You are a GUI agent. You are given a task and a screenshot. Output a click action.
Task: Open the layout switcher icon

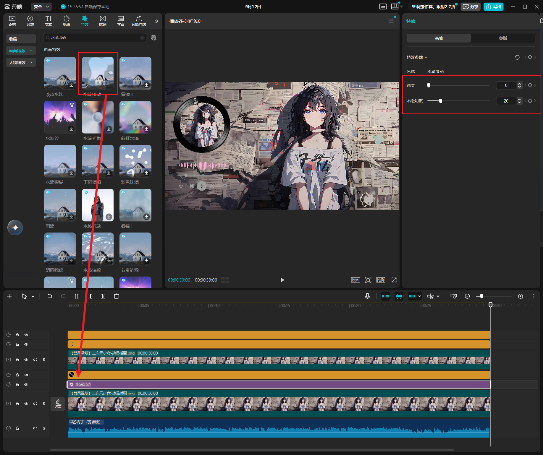pos(395,6)
